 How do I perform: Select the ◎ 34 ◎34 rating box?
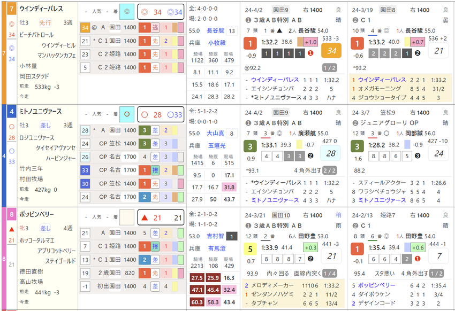click(x=161, y=12)
